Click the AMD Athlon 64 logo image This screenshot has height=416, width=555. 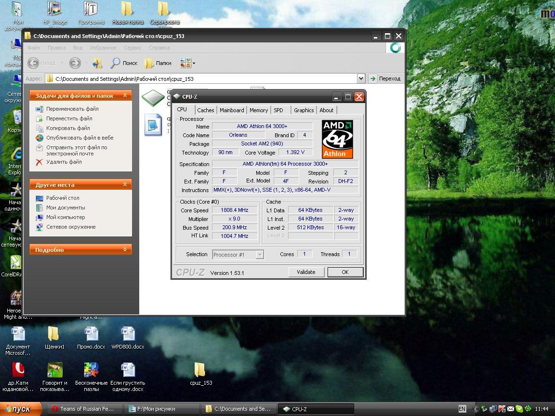(x=337, y=139)
